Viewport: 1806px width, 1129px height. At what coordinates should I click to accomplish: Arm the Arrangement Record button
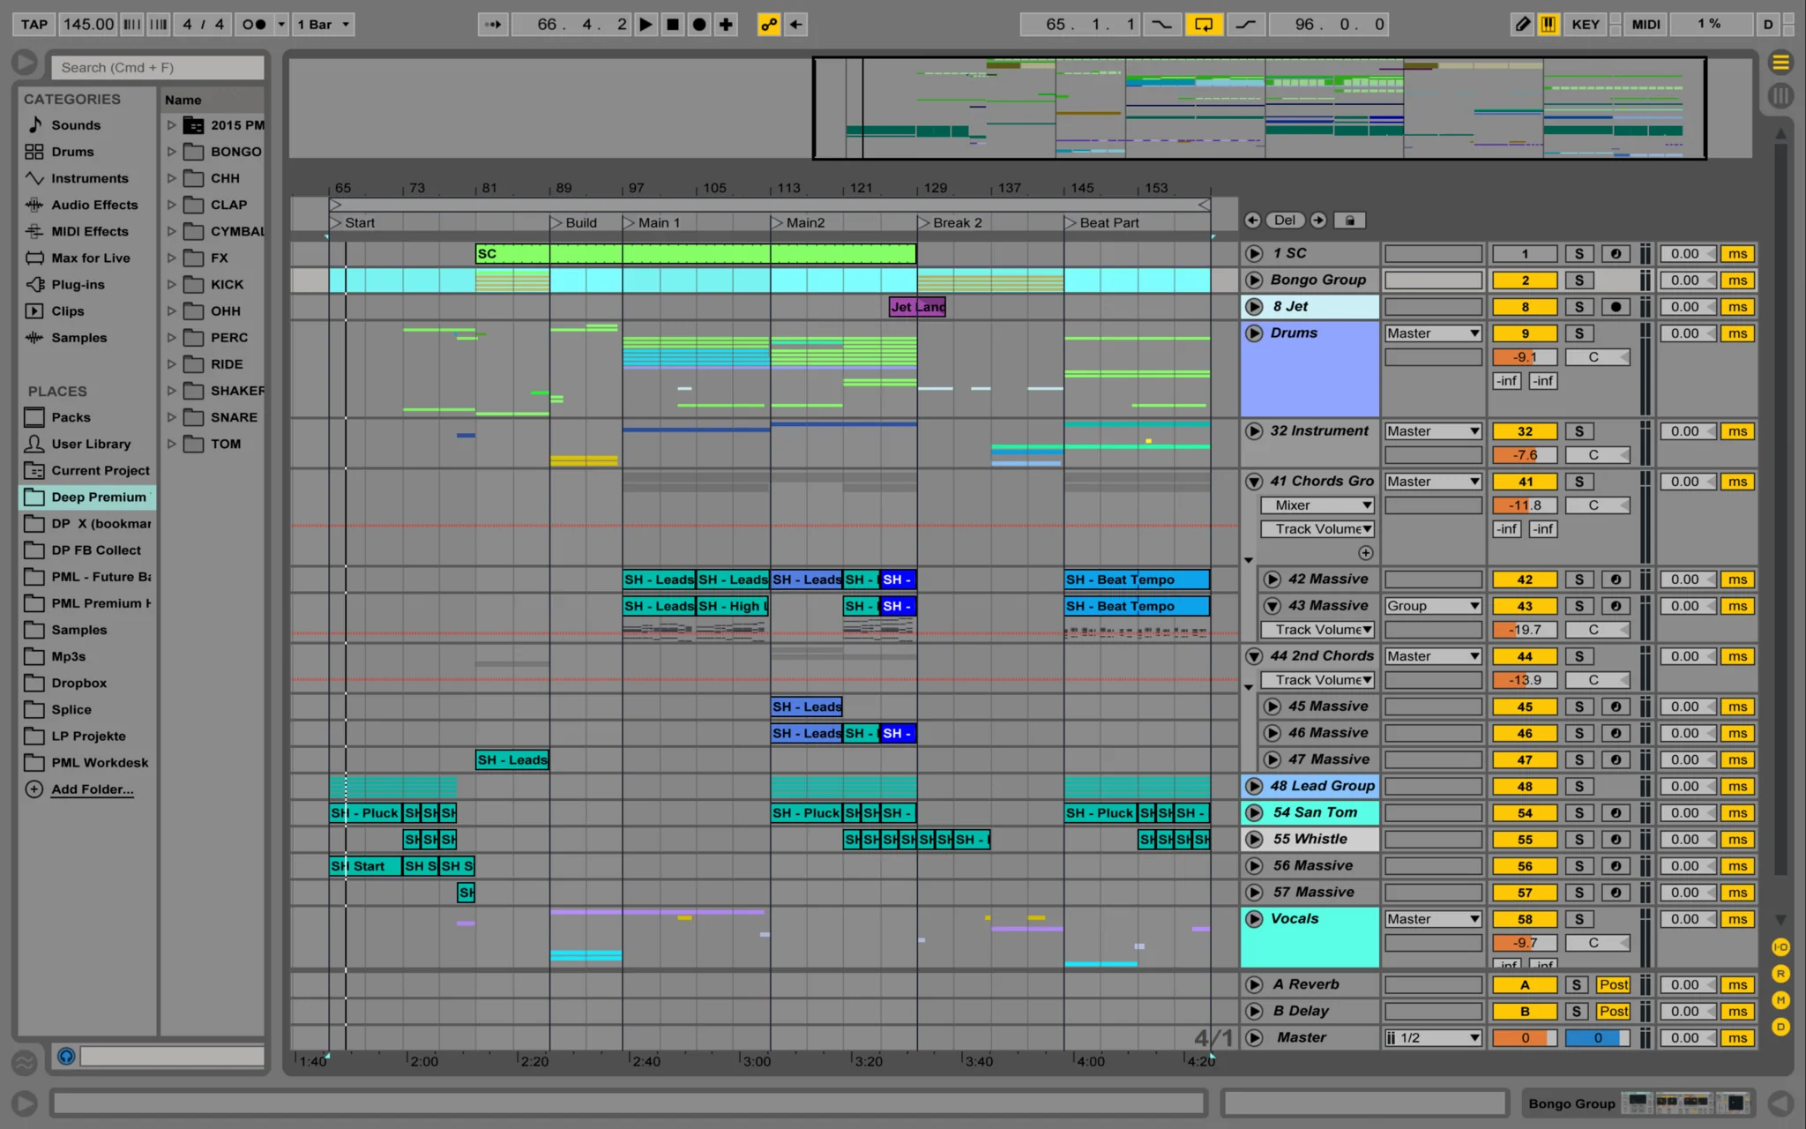699,25
